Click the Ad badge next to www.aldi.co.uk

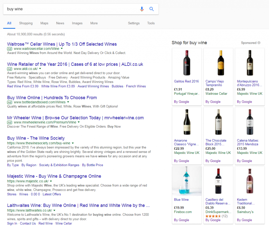10,69
